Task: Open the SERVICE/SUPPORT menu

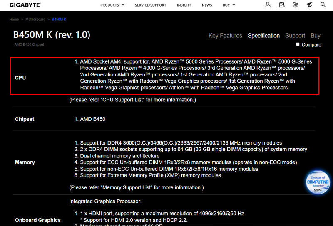Action: point(150,5)
